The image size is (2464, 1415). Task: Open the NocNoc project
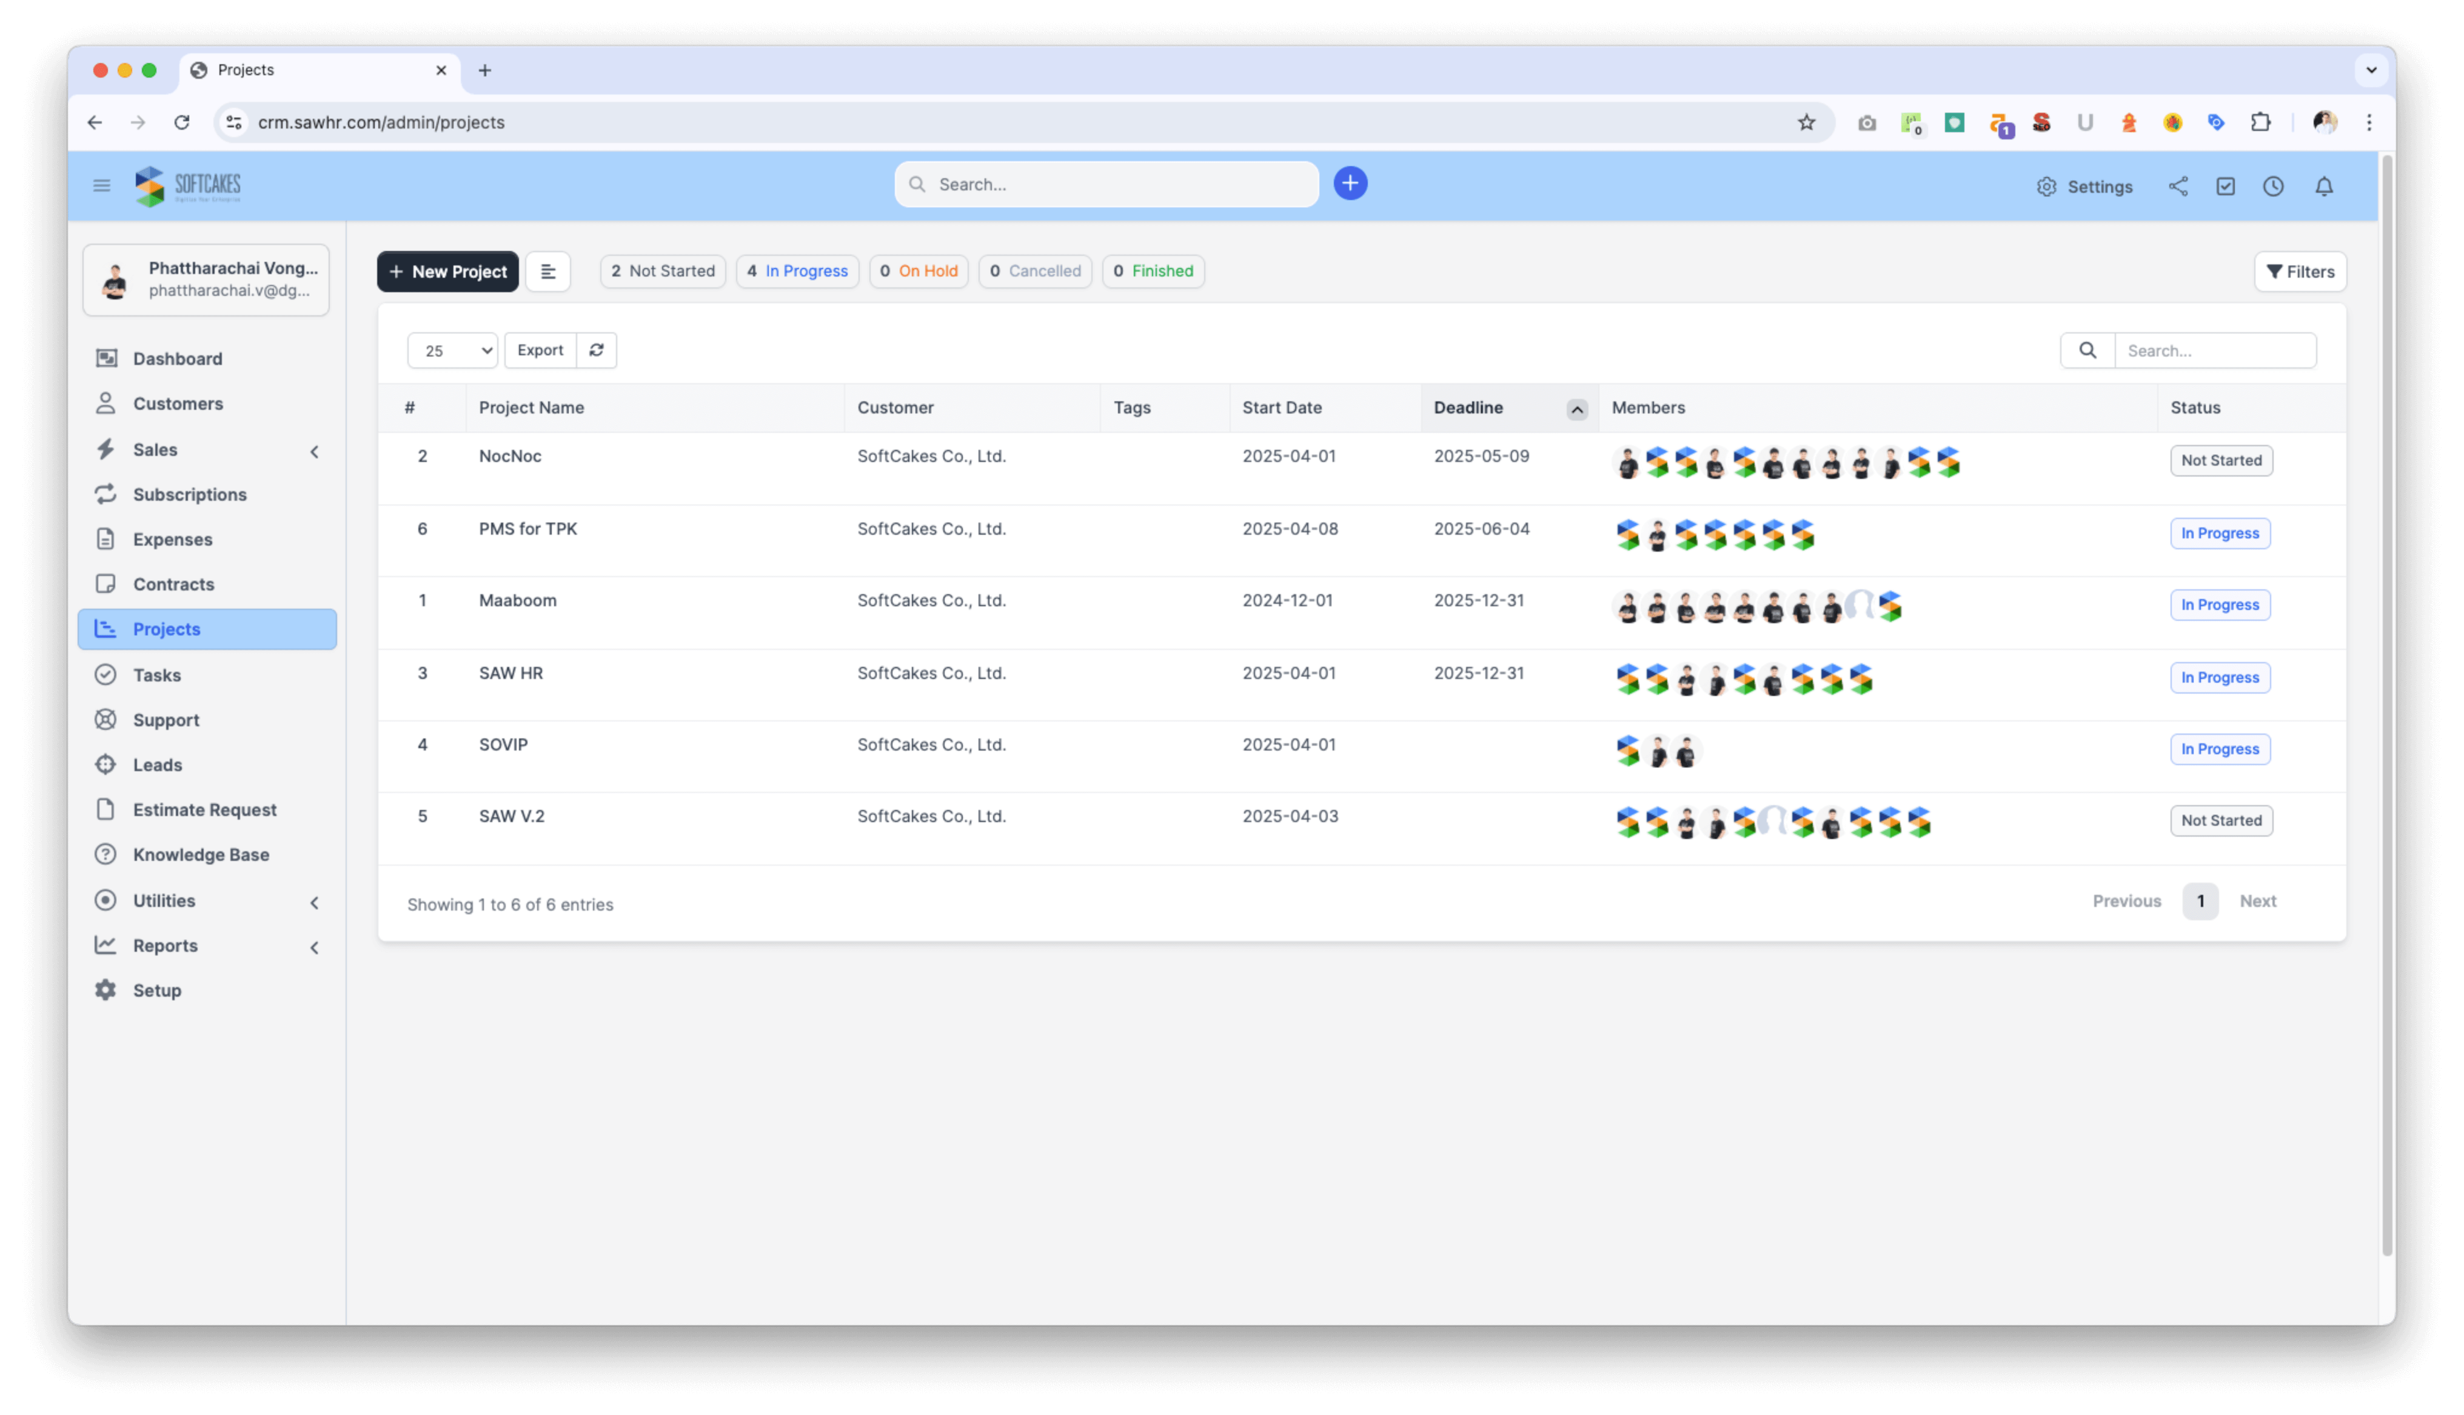(509, 456)
